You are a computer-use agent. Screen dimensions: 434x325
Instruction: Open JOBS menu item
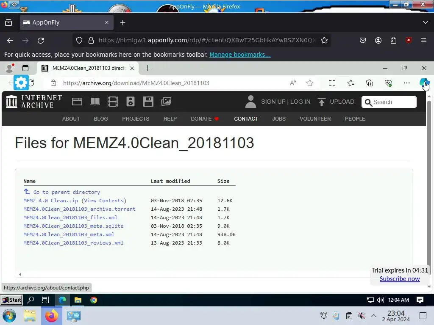pyautogui.click(x=279, y=119)
